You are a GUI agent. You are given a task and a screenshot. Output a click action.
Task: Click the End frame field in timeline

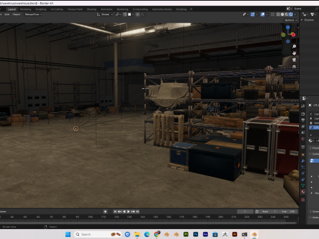tap(288, 212)
